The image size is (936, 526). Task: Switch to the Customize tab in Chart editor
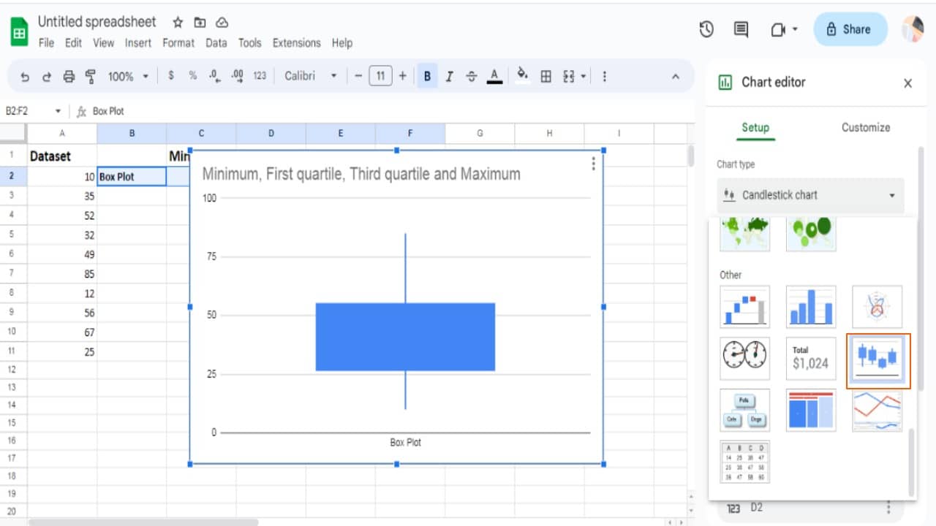coord(865,127)
